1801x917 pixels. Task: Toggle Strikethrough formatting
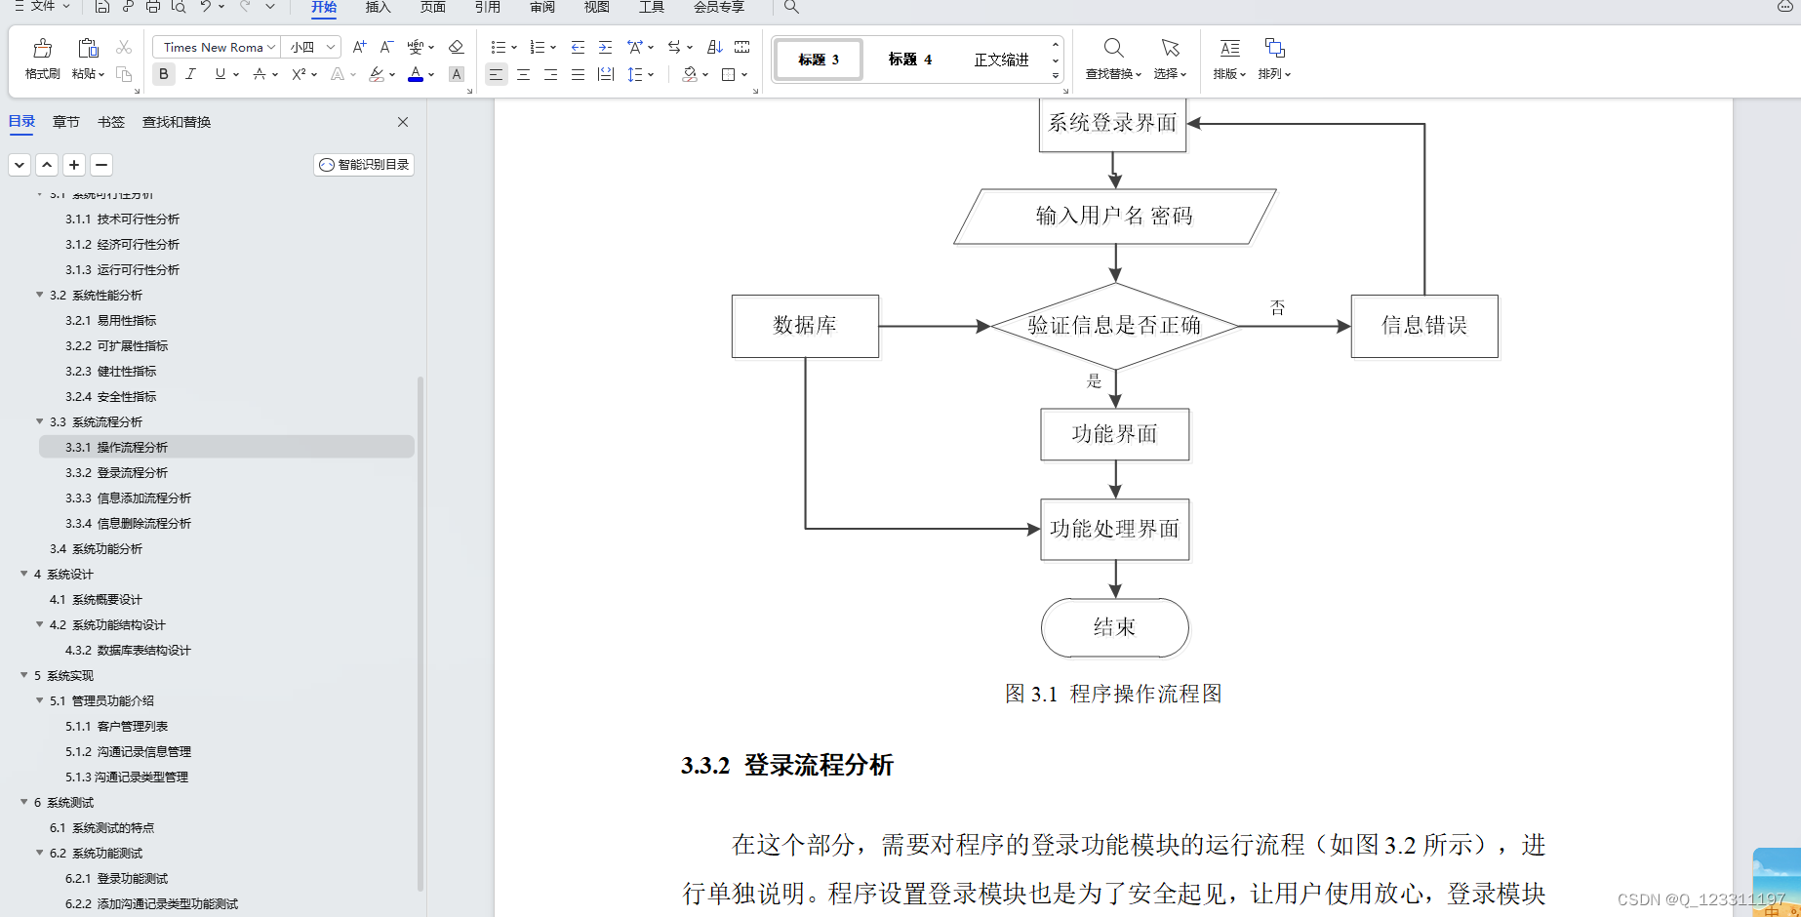click(259, 74)
